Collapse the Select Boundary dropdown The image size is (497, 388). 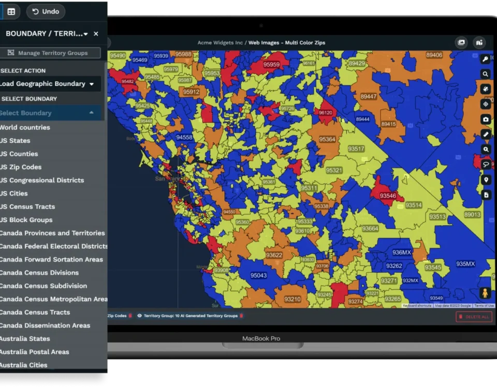pyautogui.click(x=91, y=113)
